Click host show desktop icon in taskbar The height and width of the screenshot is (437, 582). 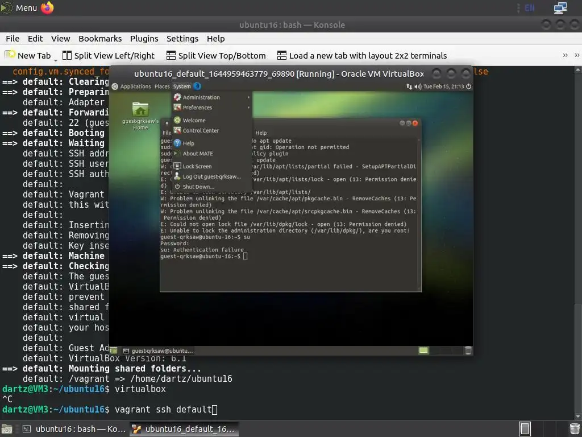7,429
